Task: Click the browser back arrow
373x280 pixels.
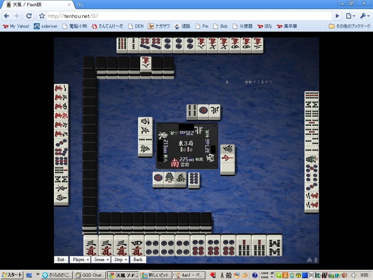Action: point(7,16)
